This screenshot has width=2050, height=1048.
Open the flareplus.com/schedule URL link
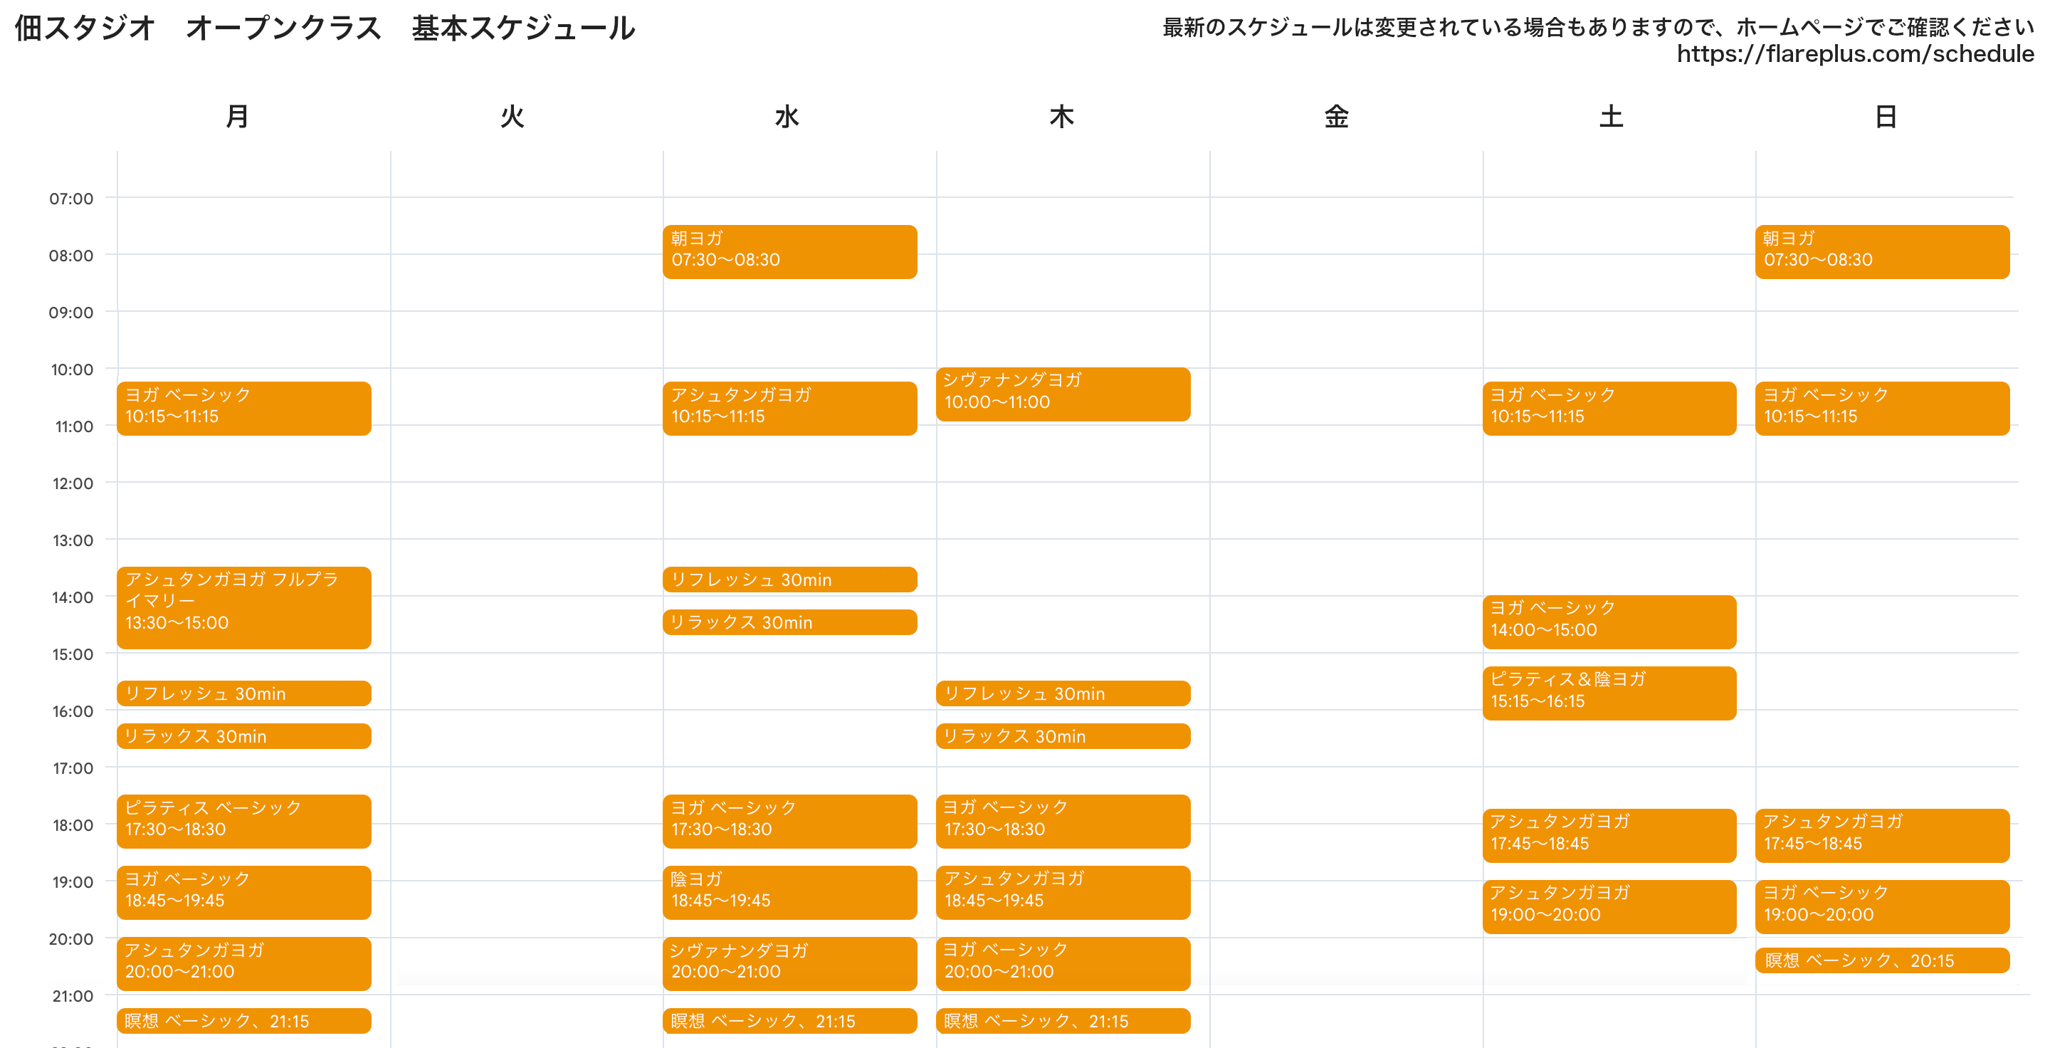pos(1854,54)
